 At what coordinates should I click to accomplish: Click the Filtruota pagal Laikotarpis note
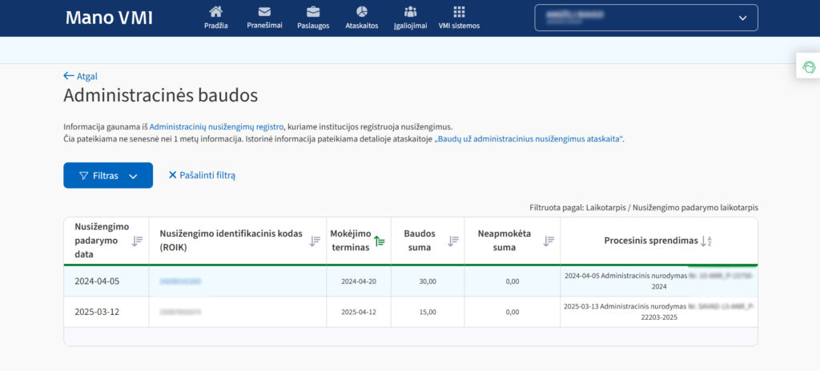click(x=644, y=207)
